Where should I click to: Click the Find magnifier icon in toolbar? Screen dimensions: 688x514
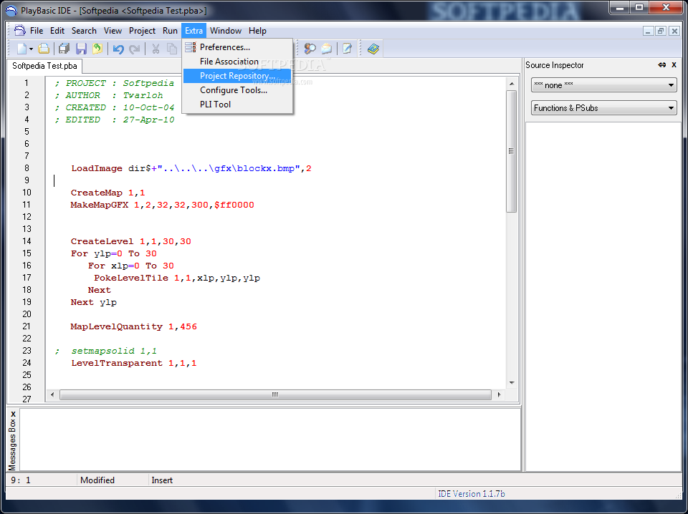coord(310,49)
